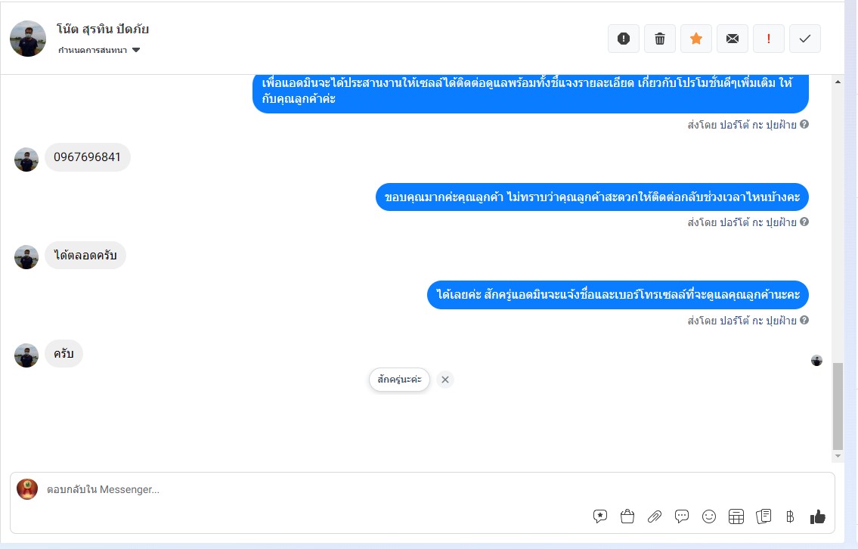
Task: Click the Baht payment request icon
Action: pos(790,516)
